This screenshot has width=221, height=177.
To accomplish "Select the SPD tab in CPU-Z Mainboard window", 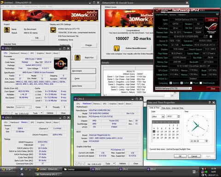I will click(105, 104).
